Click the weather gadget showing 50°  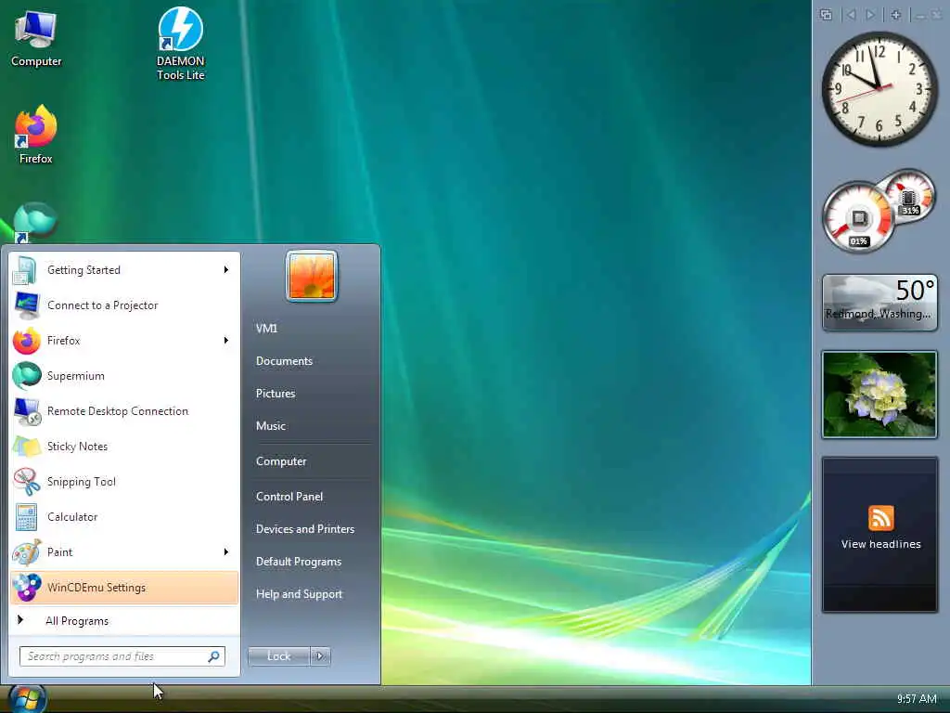click(879, 302)
